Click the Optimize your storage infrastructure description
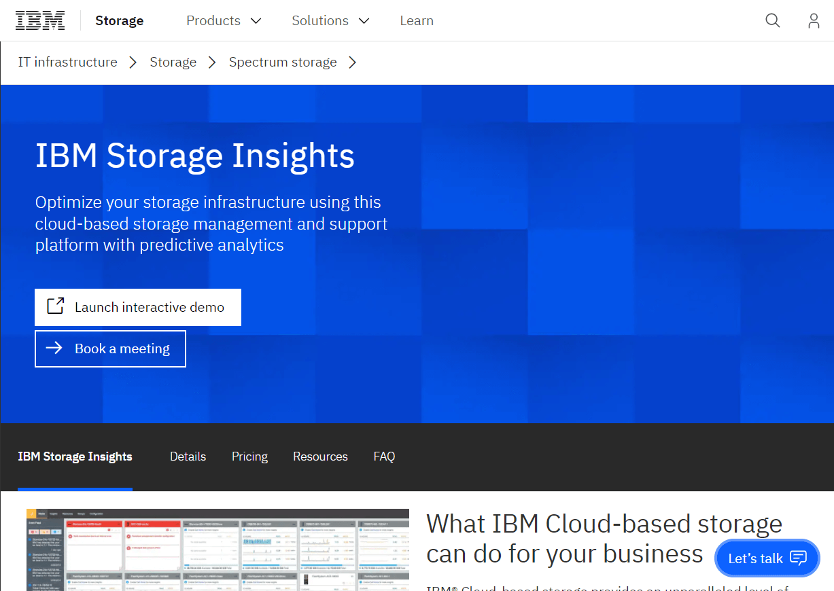This screenshot has height=591, width=834. [211, 223]
